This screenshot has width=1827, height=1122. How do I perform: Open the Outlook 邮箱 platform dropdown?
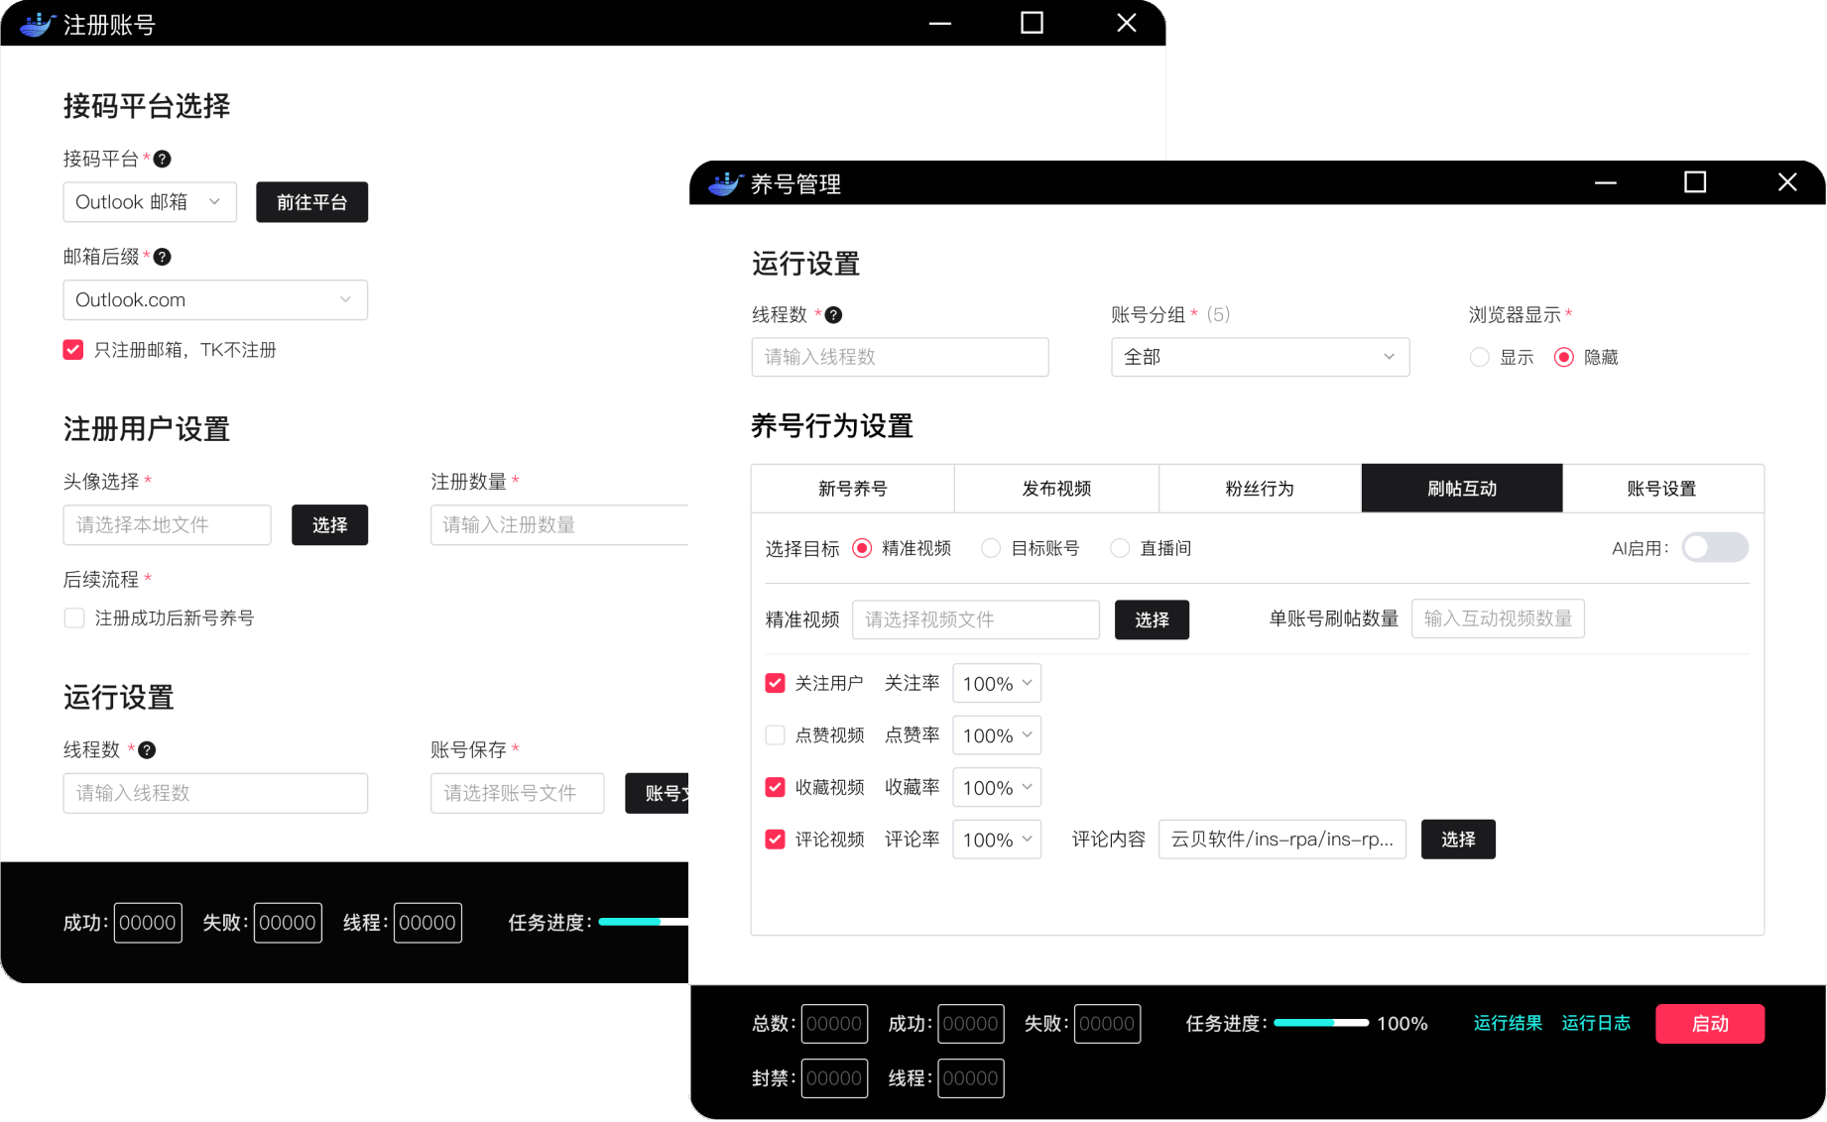point(150,202)
